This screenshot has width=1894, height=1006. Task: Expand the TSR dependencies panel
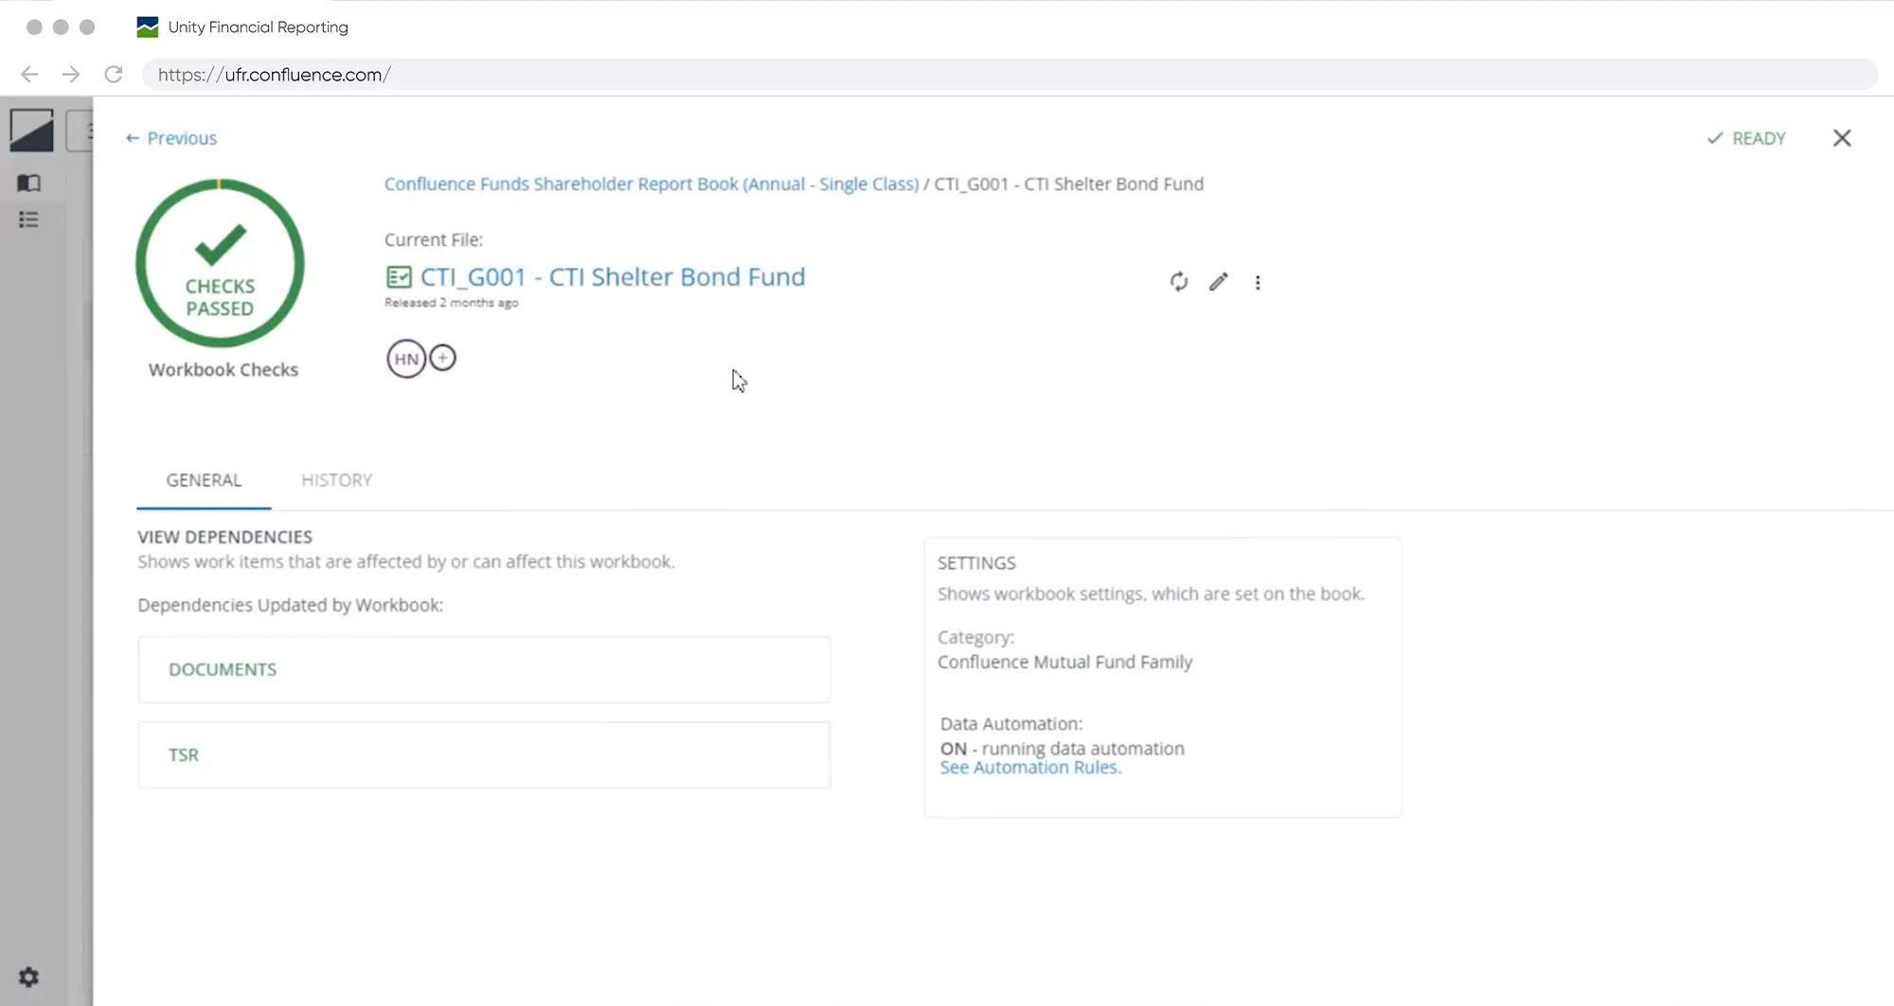point(484,754)
